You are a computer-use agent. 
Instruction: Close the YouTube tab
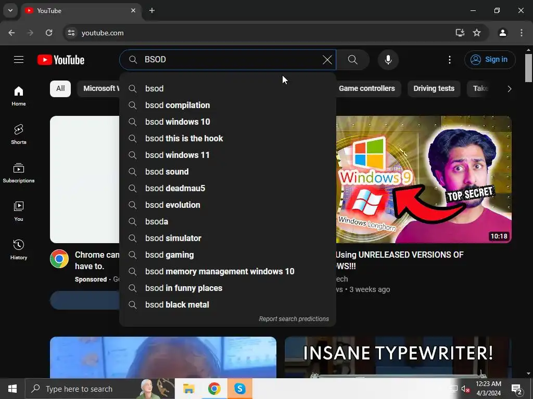(x=133, y=10)
